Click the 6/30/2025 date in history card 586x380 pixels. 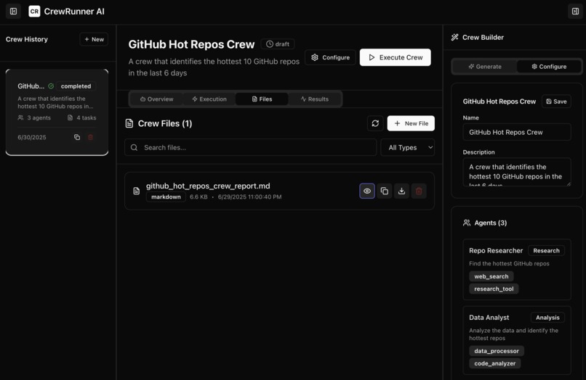tap(32, 137)
